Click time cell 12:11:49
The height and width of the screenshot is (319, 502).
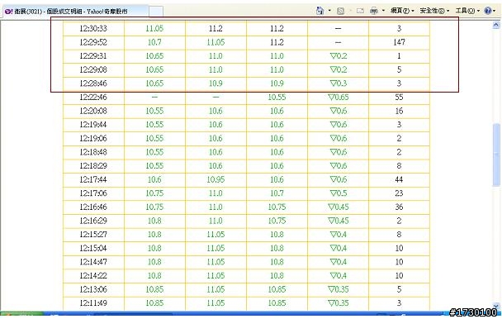pyautogui.click(x=93, y=303)
